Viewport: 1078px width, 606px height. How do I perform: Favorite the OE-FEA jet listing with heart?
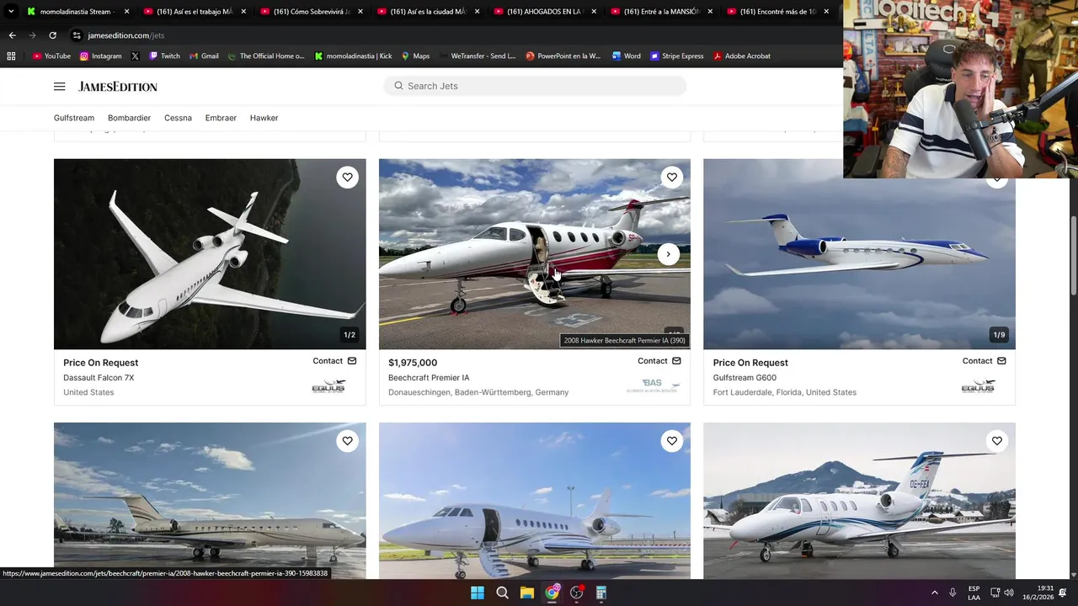[996, 440]
